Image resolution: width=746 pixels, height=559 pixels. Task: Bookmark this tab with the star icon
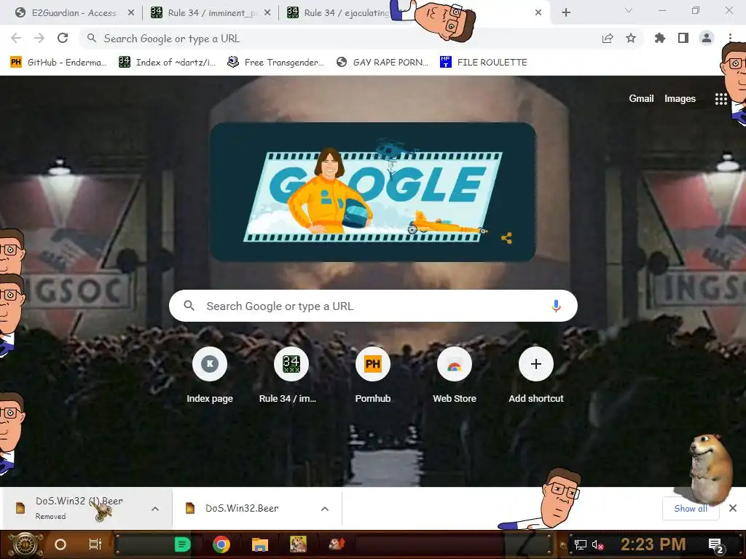[x=631, y=38]
